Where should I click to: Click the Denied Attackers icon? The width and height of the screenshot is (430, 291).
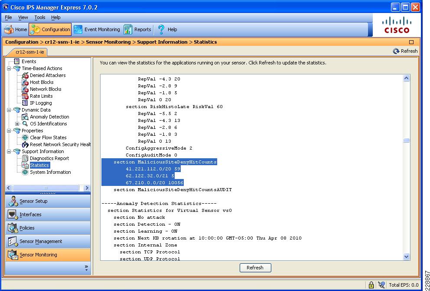pos(25,75)
